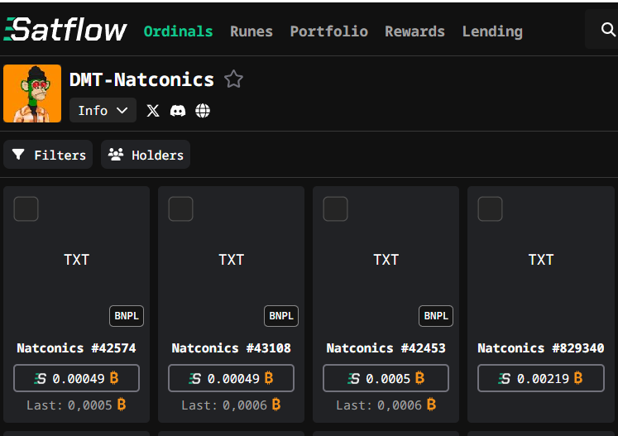Viewport: 618px width, 436px height.
Task: Click TXT preview of Natconics #42574
Action: click(76, 260)
